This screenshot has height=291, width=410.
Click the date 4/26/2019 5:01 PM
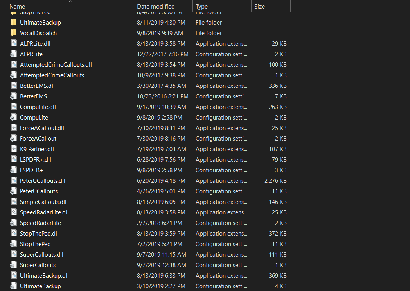coord(161,191)
